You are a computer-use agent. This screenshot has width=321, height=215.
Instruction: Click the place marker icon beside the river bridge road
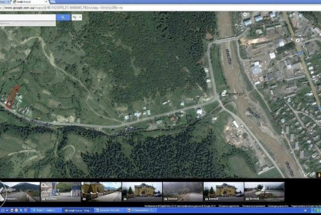click(x=223, y=94)
